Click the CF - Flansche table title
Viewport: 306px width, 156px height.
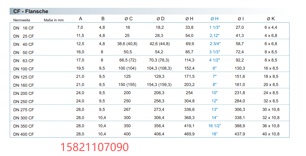point(31,12)
